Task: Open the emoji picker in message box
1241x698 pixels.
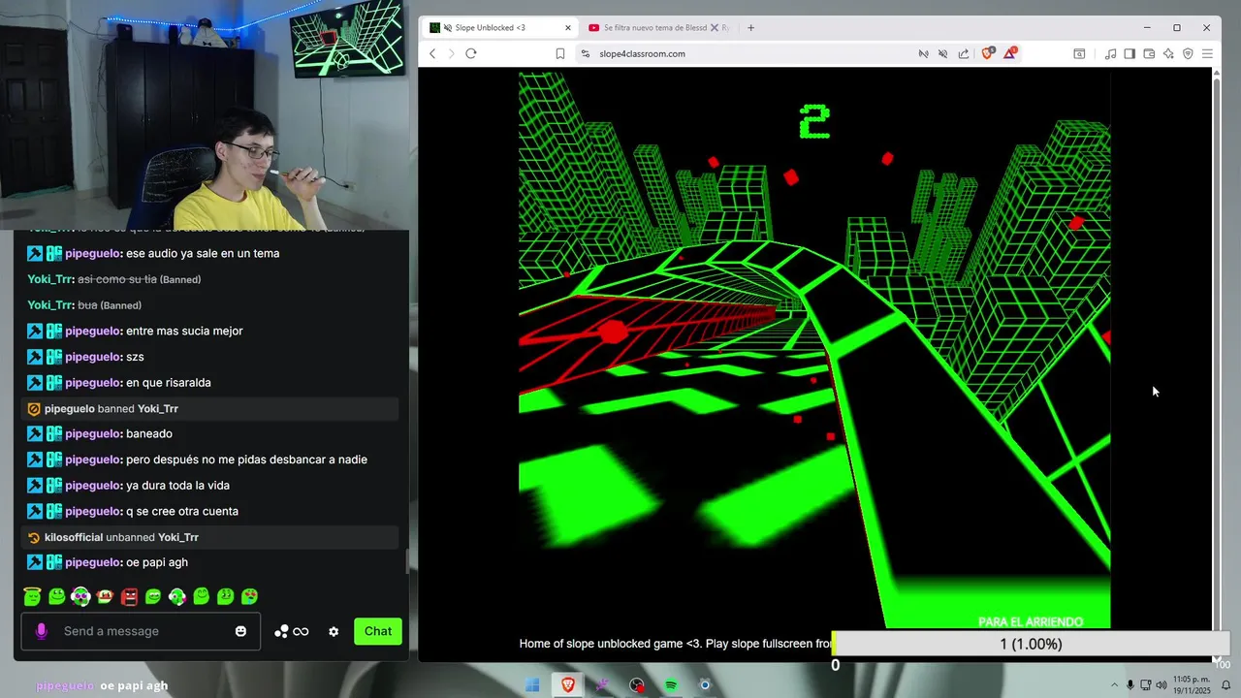Action: click(x=240, y=631)
